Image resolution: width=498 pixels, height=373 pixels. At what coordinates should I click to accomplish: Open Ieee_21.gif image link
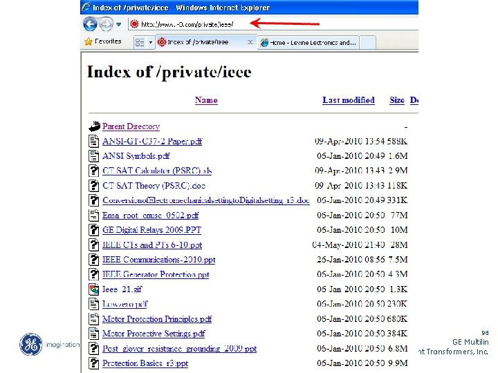pos(122,289)
